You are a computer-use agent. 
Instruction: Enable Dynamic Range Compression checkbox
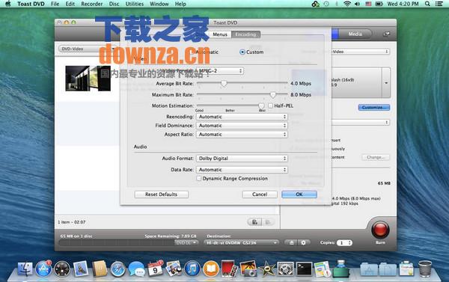point(199,178)
